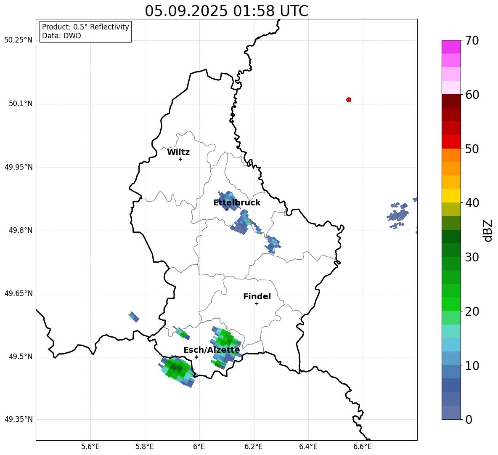Click the Findel city label
This screenshot has height=455, width=498.
click(257, 296)
